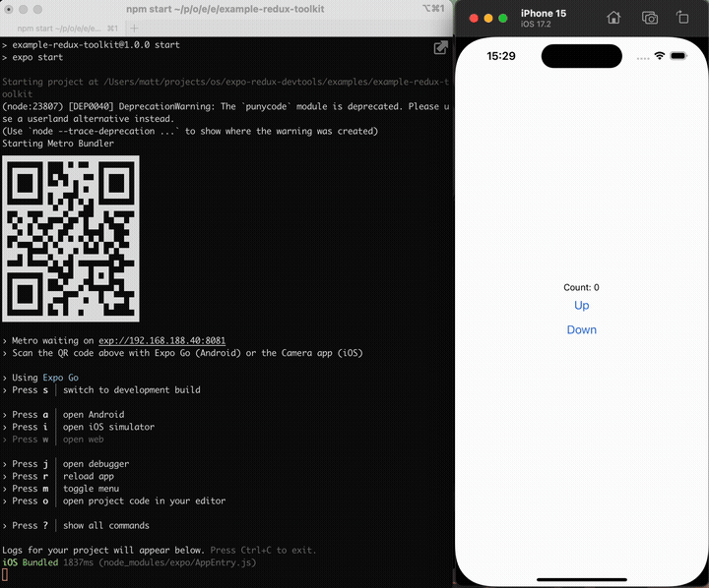Screen dimensions: 709x588
Task: Click the Expo Go link text
Action: [x=61, y=378]
